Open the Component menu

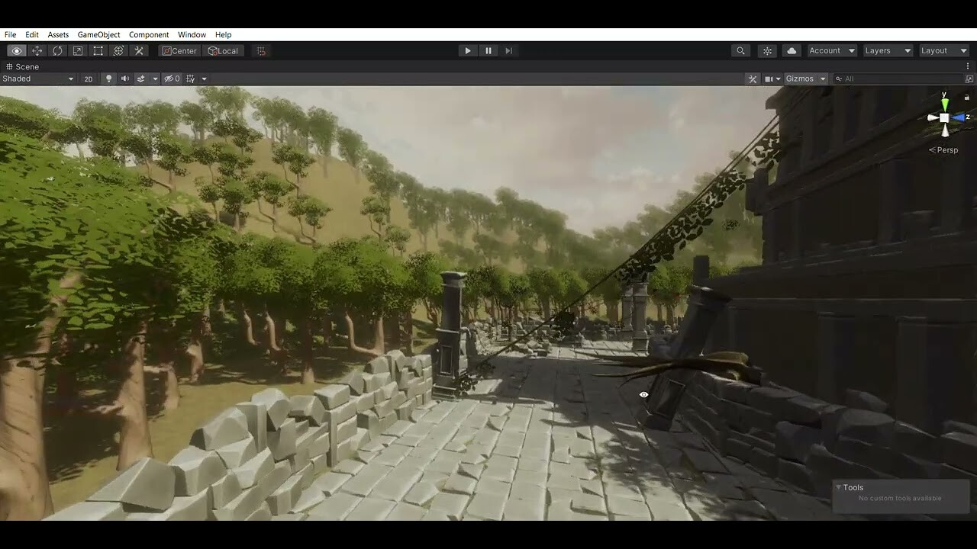[x=149, y=34]
